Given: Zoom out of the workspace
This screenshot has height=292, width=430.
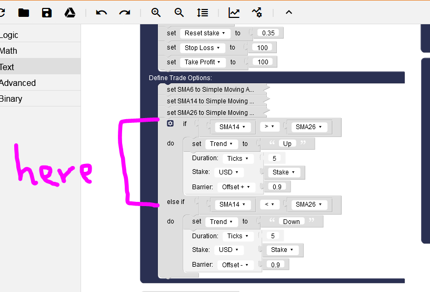Looking at the screenshot, I should pos(179,12).
